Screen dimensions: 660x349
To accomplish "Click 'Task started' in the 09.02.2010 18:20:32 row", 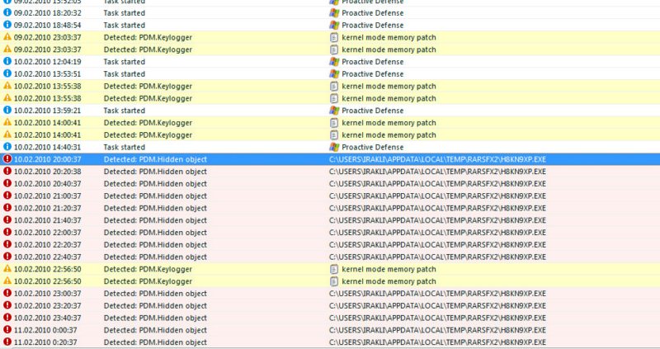I will click(125, 13).
